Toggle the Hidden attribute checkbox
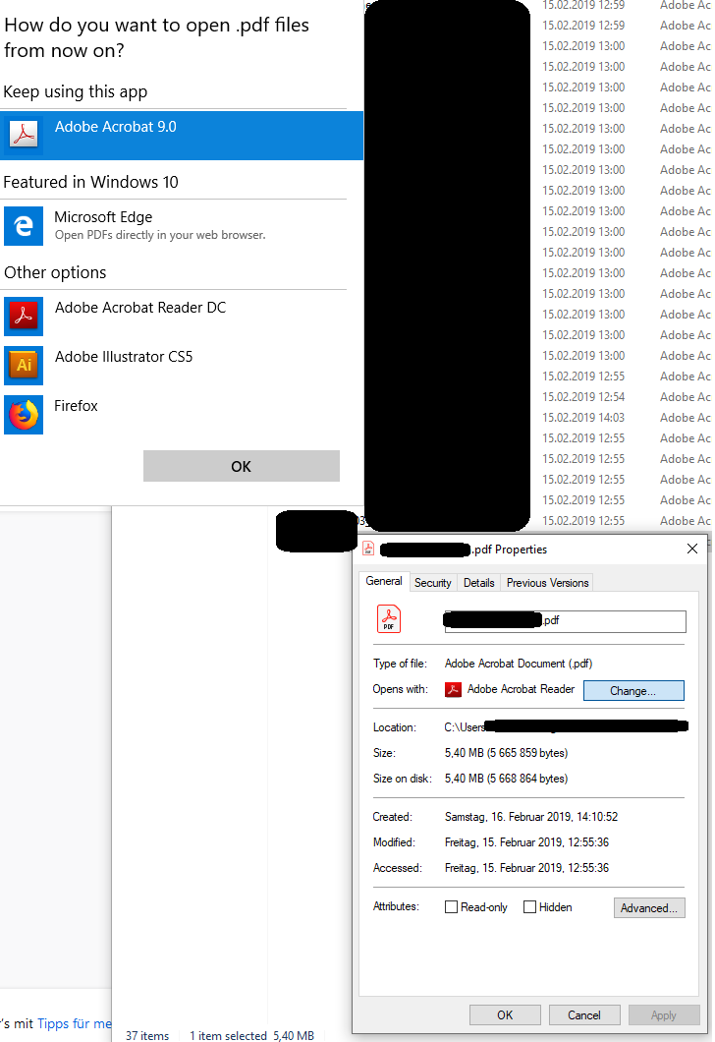This screenshot has width=715, height=1042. click(529, 907)
